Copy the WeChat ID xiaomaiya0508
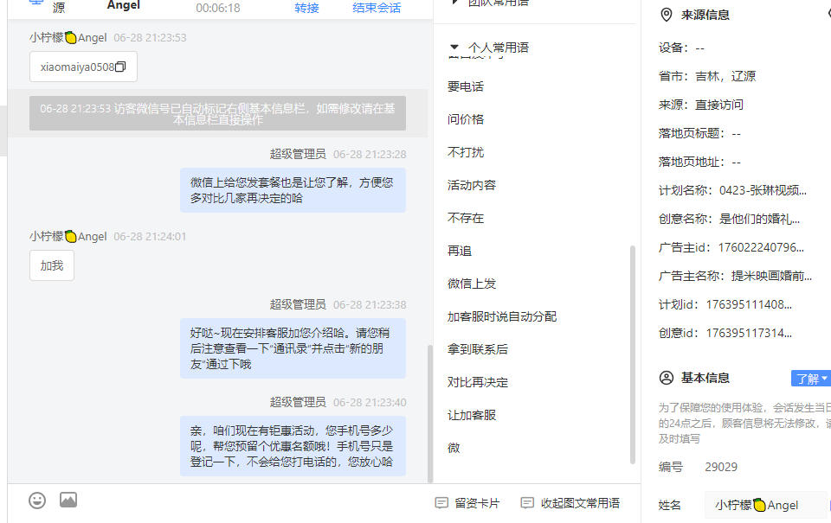The height and width of the screenshot is (523, 831). click(121, 67)
